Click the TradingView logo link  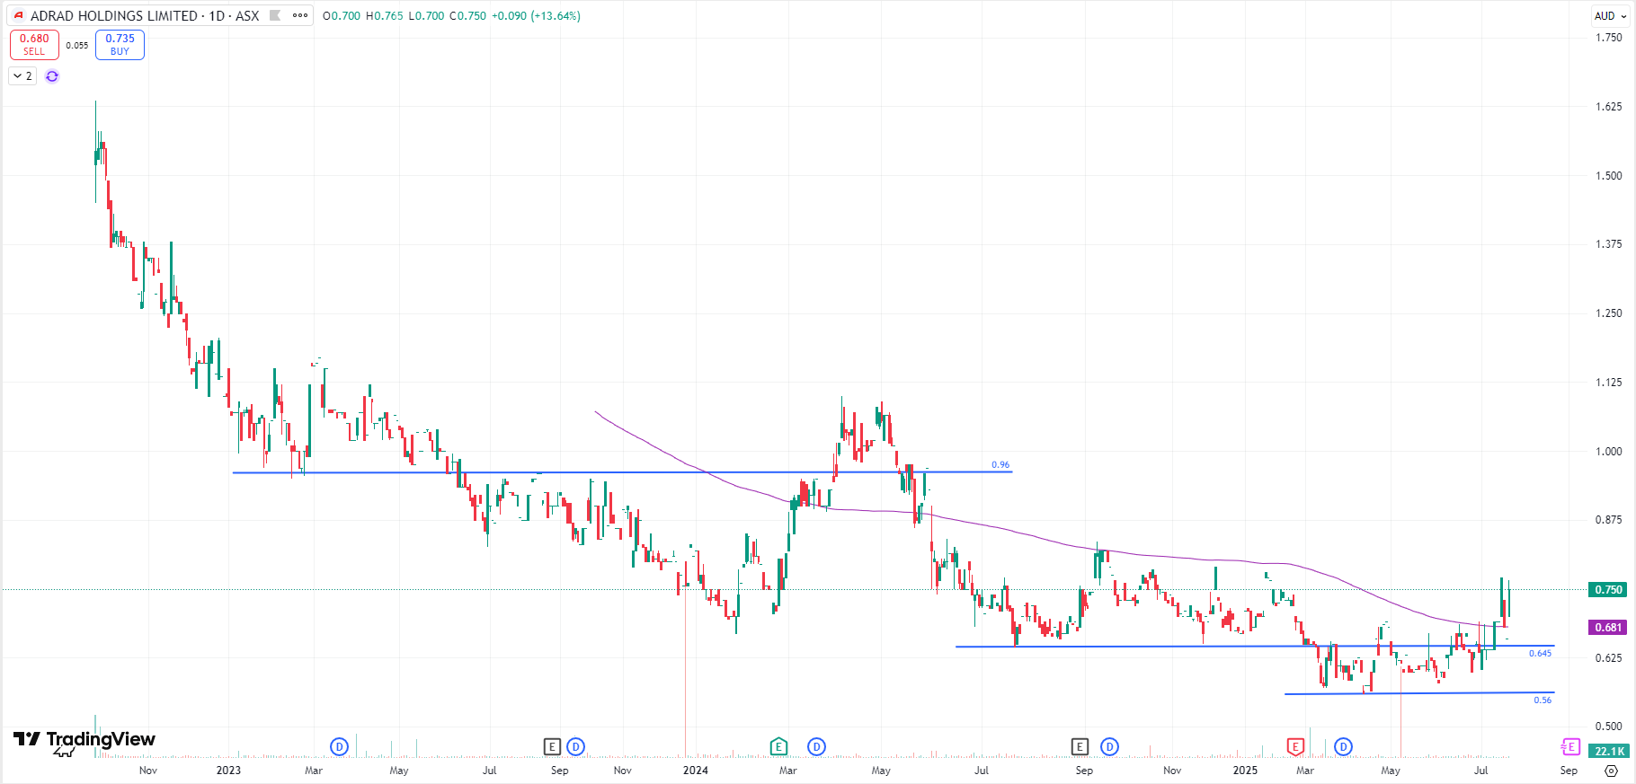click(x=84, y=740)
